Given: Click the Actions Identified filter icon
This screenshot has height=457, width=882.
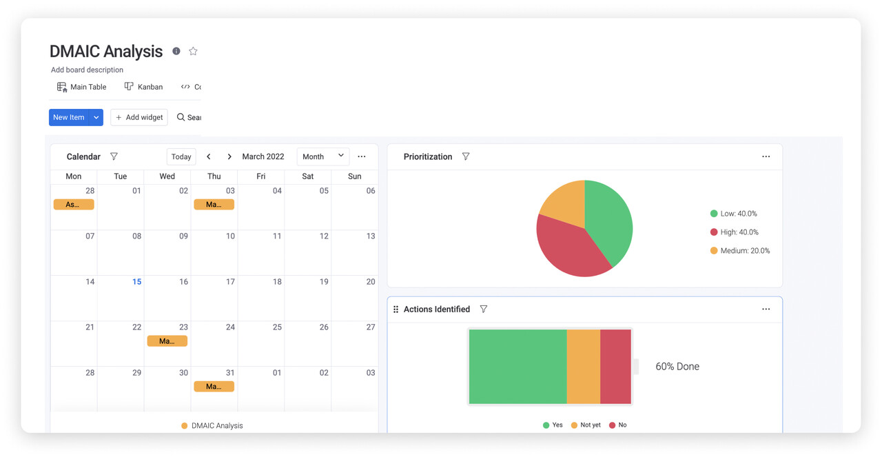Looking at the screenshot, I should point(484,309).
